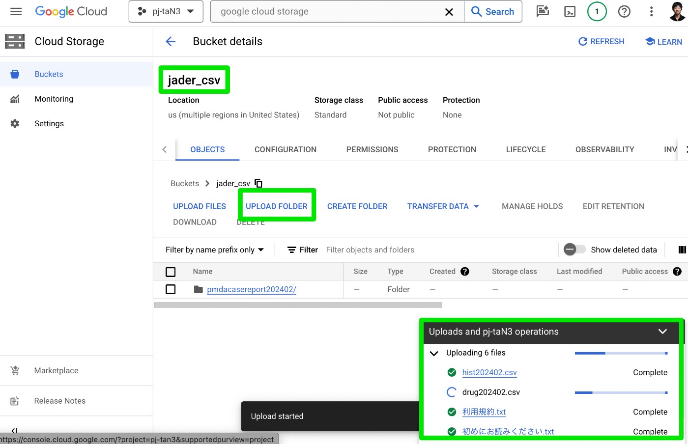
Task: Toggle the Show deleted data switch
Action: [574, 250]
